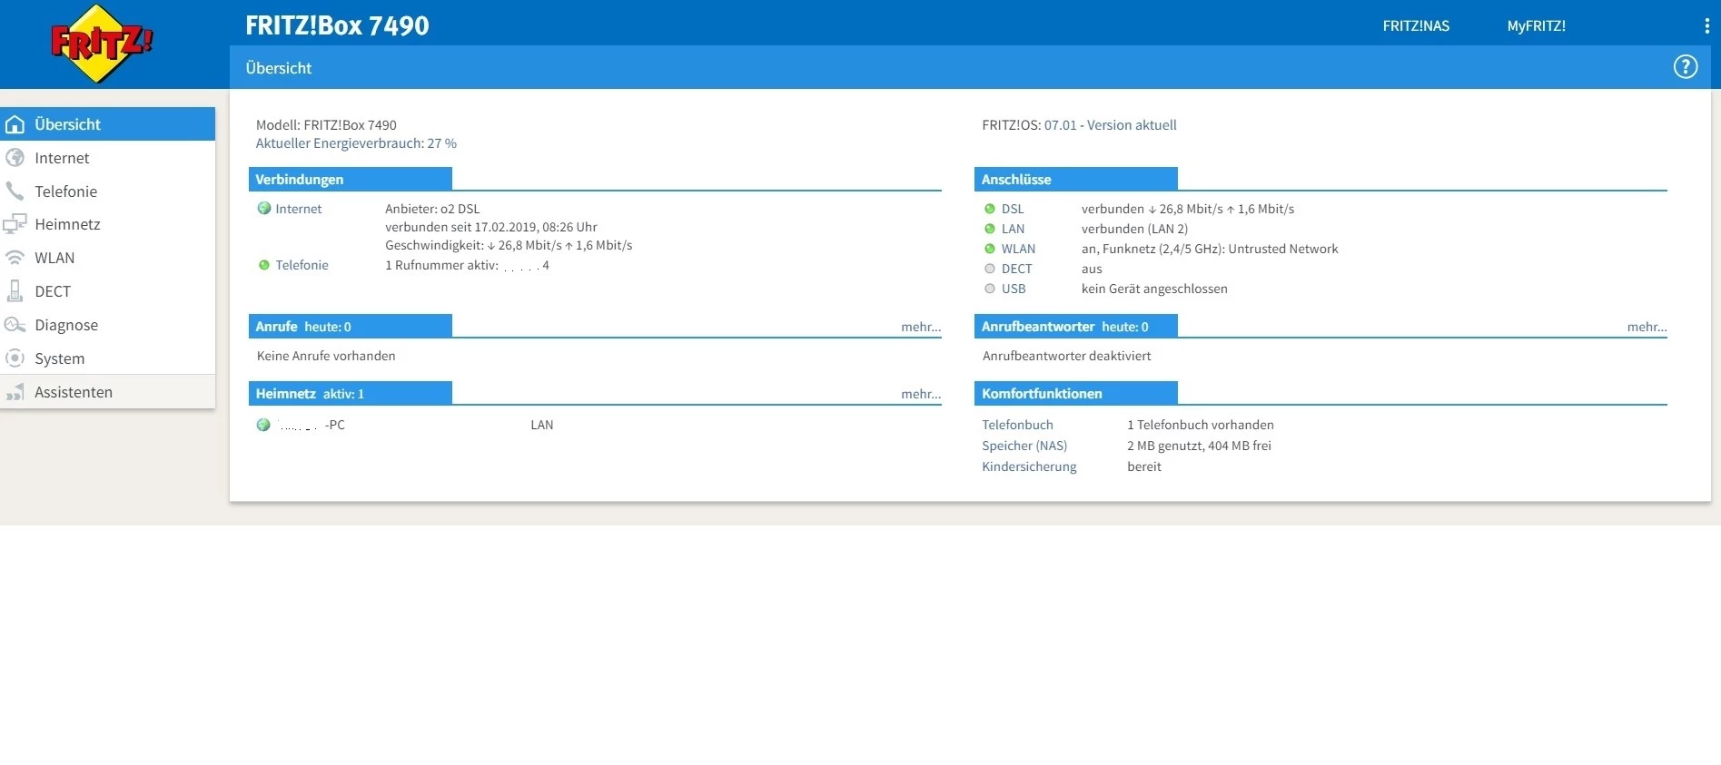The image size is (1721, 765).
Task: Open the Kindersicherung link
Action: click(x=1029, y=466)
